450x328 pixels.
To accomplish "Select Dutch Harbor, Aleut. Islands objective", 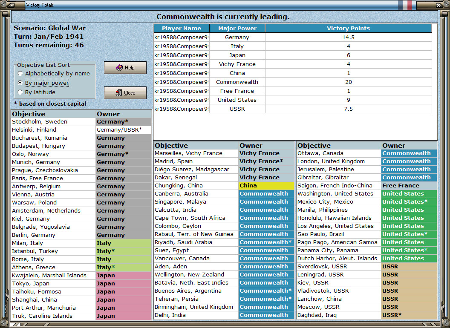I will click(339, 258).
